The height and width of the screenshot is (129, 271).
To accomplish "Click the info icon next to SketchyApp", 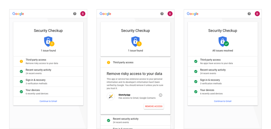I will [x=160, y=95].
